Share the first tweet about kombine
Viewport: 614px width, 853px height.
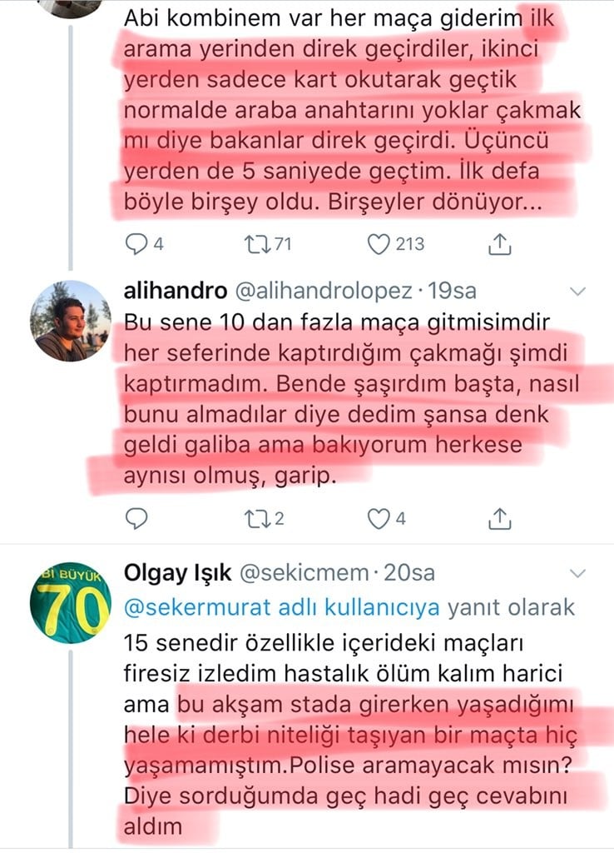point(498,243)
